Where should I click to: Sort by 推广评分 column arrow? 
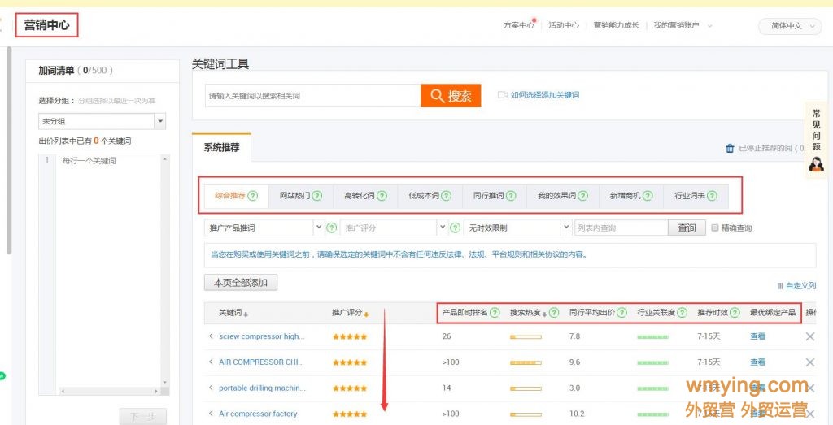[x=367, y=314]
